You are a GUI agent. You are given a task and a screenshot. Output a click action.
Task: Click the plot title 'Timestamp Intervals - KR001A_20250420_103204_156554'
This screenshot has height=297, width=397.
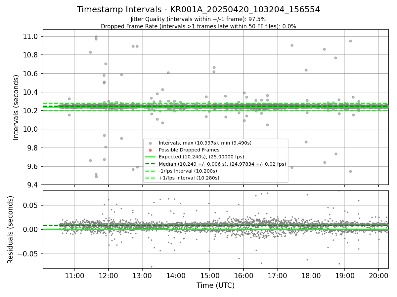tap(198, 10)
